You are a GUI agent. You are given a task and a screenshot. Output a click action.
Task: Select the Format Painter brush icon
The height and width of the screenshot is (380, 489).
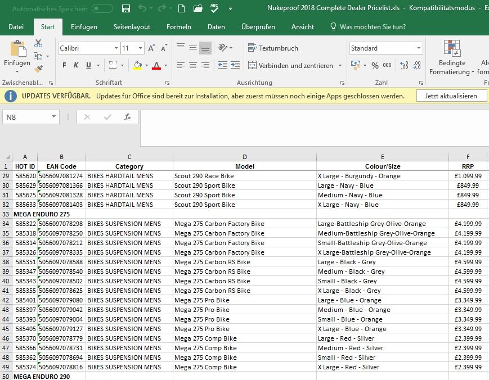point(38,69)
